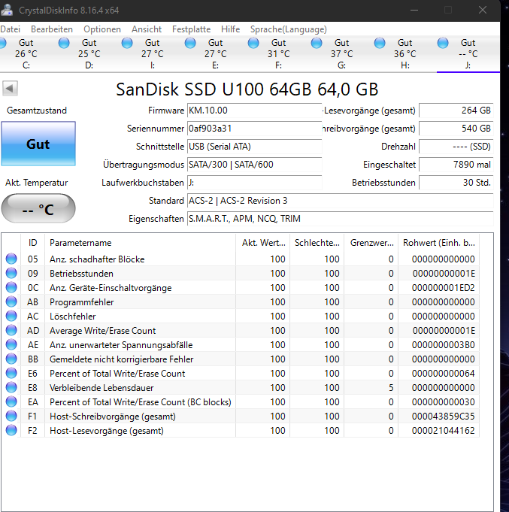Click raw value 0000000003B0
This screenshot has height=512, width=509.
pos(443,344)
